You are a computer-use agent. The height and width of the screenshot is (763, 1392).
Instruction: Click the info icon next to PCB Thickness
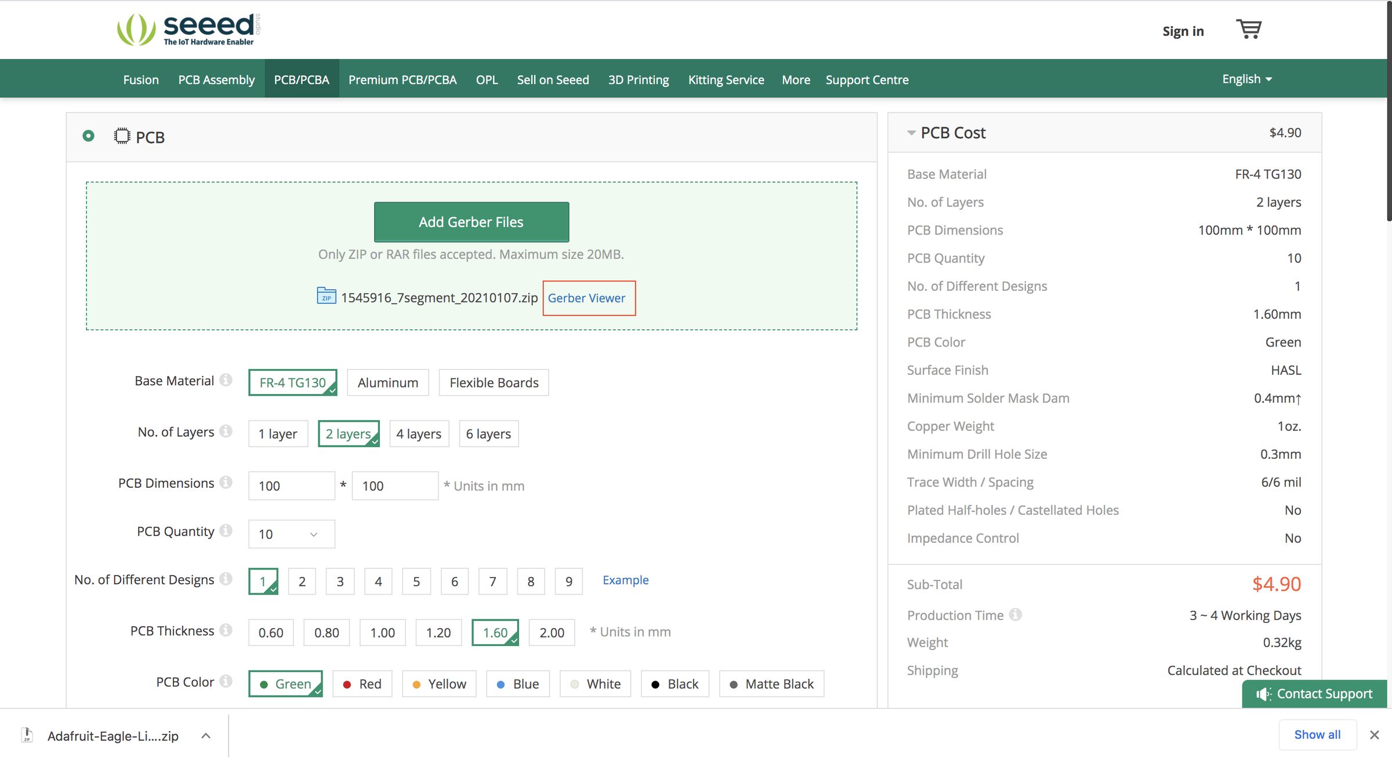click(x=227, y=630)
